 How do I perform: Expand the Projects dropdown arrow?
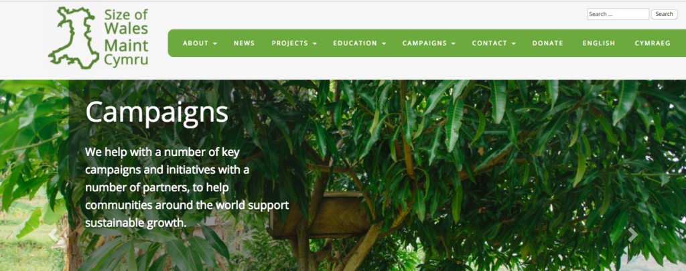point(315,43)
